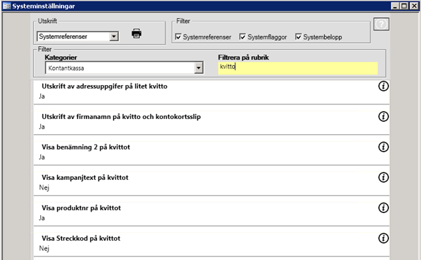Screen dimensions: 421x260
Task: Click the Filtrera på rubrik input field
Action: click(x=298, y=68)
